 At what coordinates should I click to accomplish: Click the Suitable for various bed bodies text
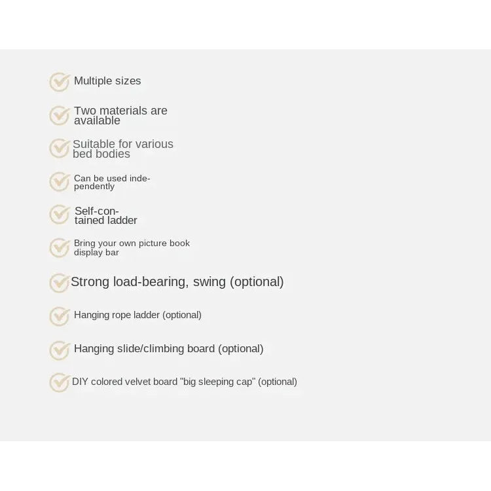[123, 149]
